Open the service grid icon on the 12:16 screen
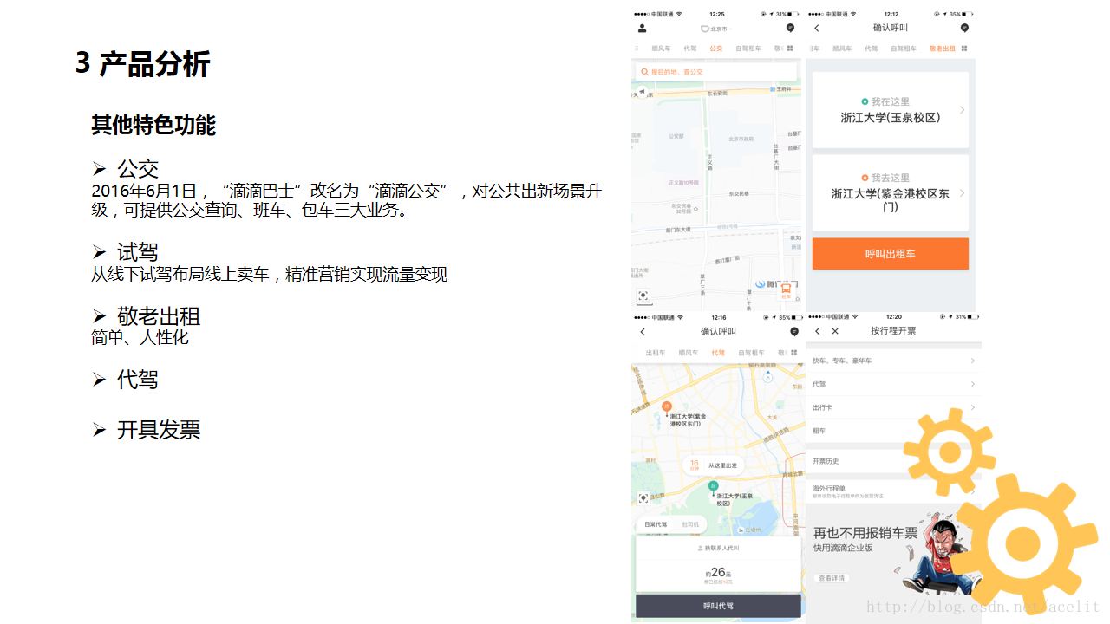The width and height of the screenshot is (1110, 624). click(x=793, y=353)
